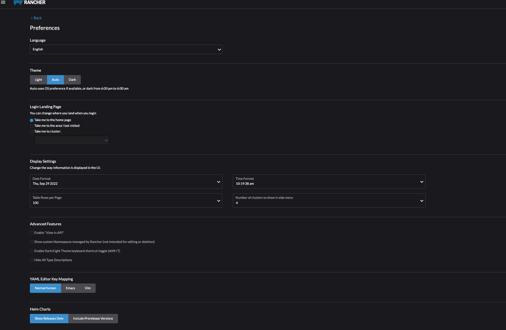Open the Time Format dropdown

tap(329, 181)
